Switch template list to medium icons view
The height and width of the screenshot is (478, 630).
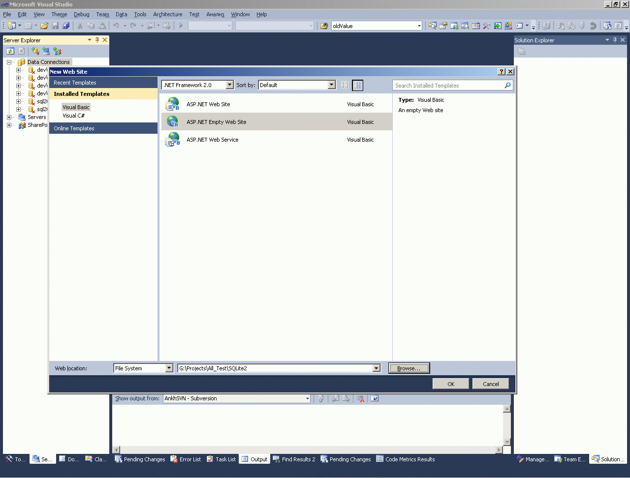pos(358,85)
